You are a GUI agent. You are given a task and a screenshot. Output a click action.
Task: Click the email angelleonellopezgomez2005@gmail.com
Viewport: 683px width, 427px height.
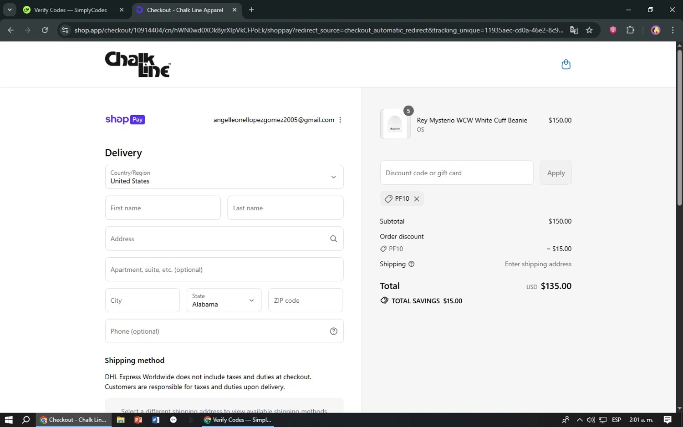pos(274,120)
